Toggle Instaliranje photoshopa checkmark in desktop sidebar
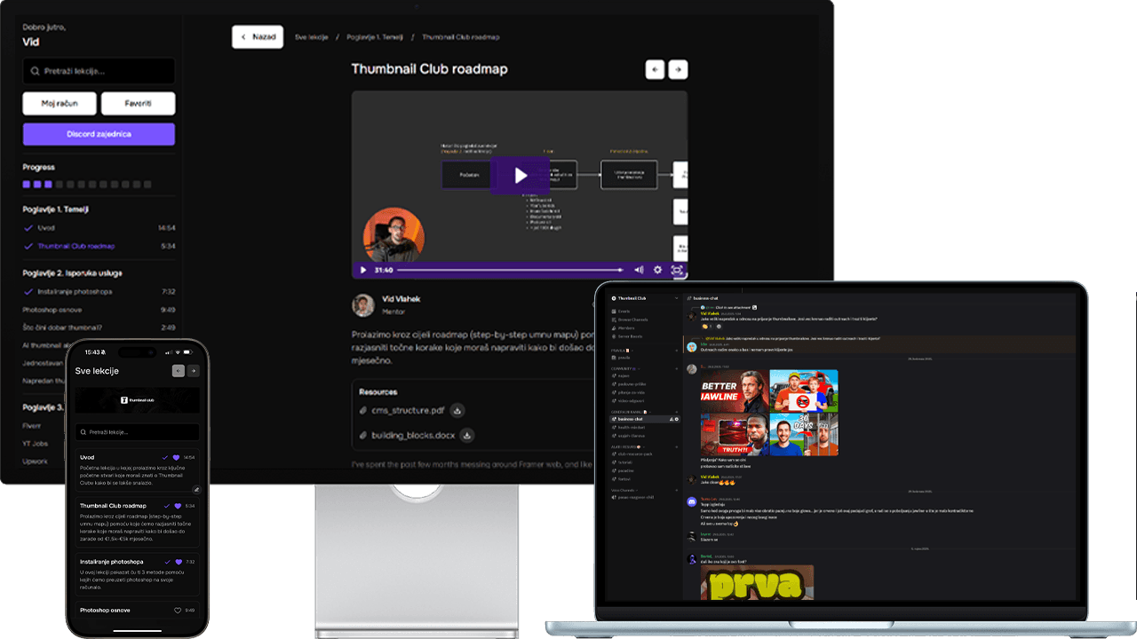The image size is (1137, 639). (x=28, y=291)
